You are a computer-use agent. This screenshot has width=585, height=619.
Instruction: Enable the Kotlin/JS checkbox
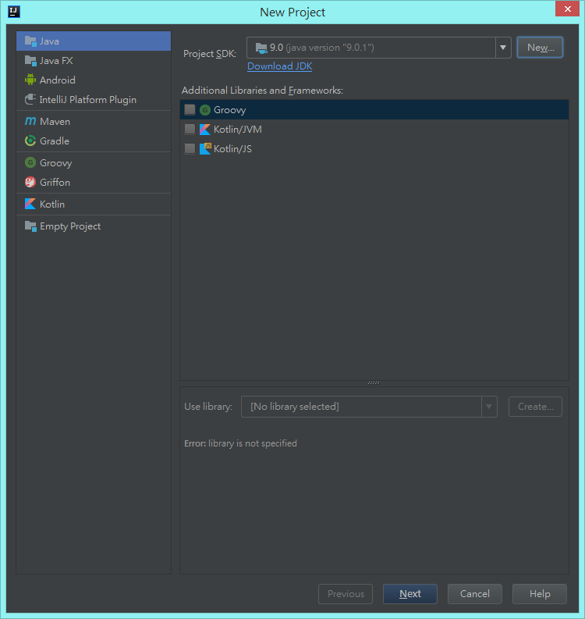190,148
